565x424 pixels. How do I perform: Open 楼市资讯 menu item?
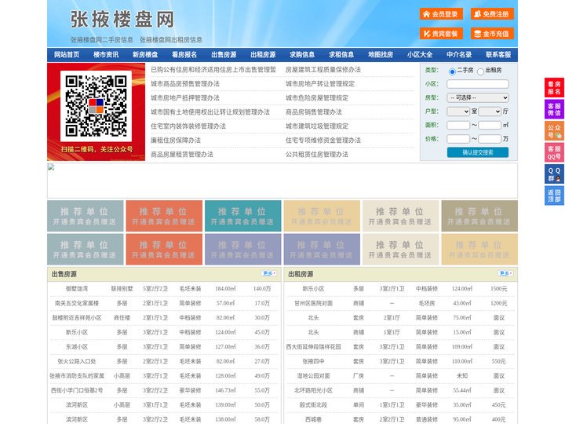pyautogui.click(x=106, y=55)
